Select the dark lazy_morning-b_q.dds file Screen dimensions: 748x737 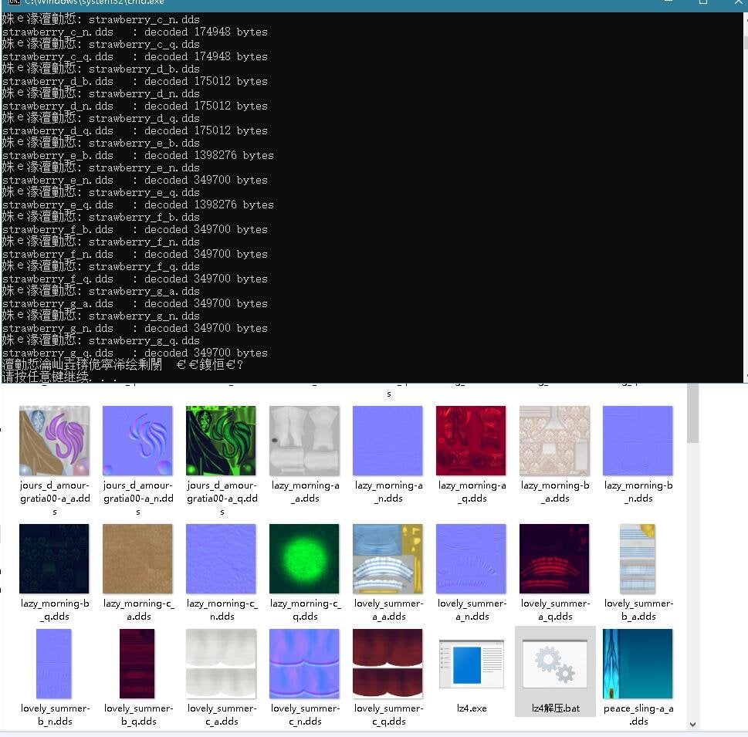[x=54, y=559]
